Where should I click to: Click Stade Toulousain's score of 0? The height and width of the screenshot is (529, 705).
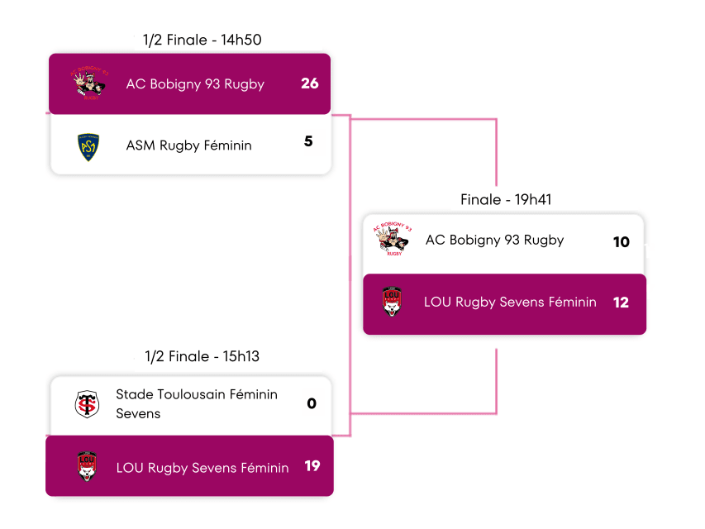(x=312, y=404)
